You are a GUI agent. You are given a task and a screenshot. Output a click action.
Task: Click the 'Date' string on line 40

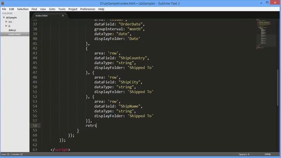pos(133,39)
